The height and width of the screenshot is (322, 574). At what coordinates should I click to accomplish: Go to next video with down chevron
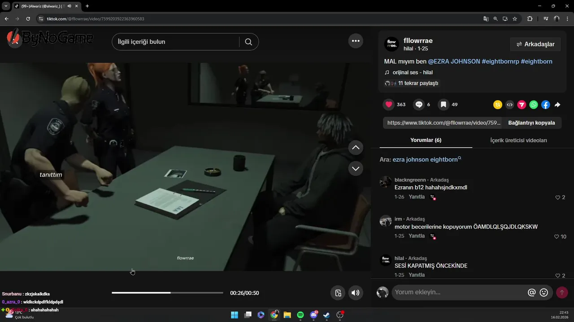click(x=356, y=169)
